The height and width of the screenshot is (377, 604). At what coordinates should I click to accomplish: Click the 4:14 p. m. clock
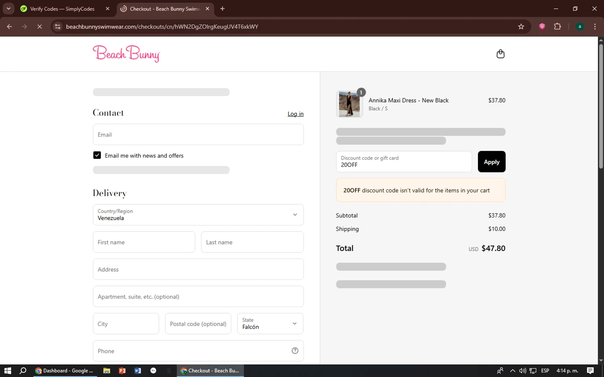[x=567, y=371]
